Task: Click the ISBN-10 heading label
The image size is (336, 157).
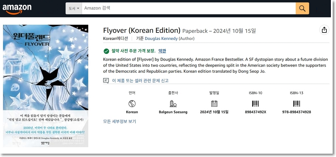Action: tap(255, 93)
